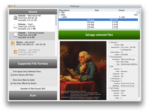Click the file results list scrollbar
Image resolution: width=149 pixels, height=112 pixels.
(x=139, y=13)
